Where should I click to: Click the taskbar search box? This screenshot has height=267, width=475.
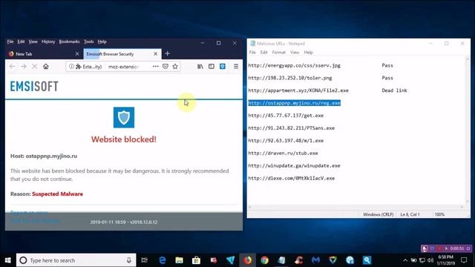pyautogui.click(x=76, y=260)
